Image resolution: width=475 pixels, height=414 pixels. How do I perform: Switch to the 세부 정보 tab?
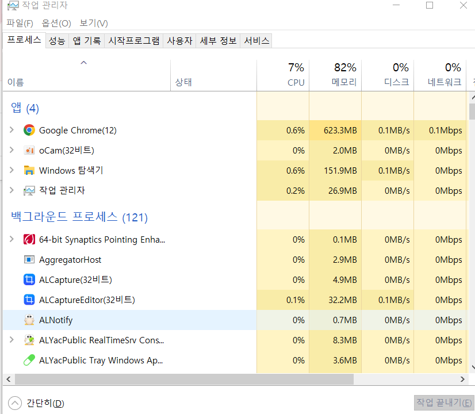pos(218,41)
